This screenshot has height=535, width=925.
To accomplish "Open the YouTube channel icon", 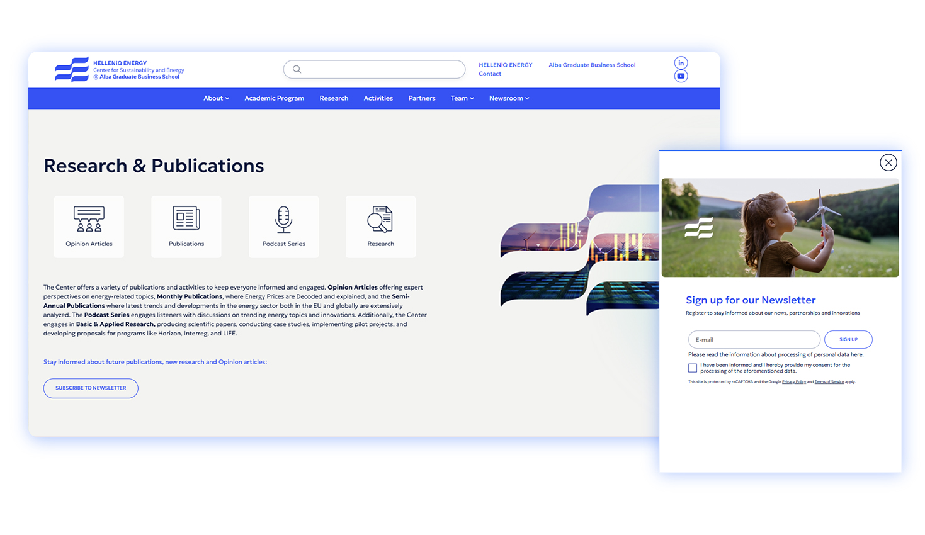I will [x=681, y=76].
